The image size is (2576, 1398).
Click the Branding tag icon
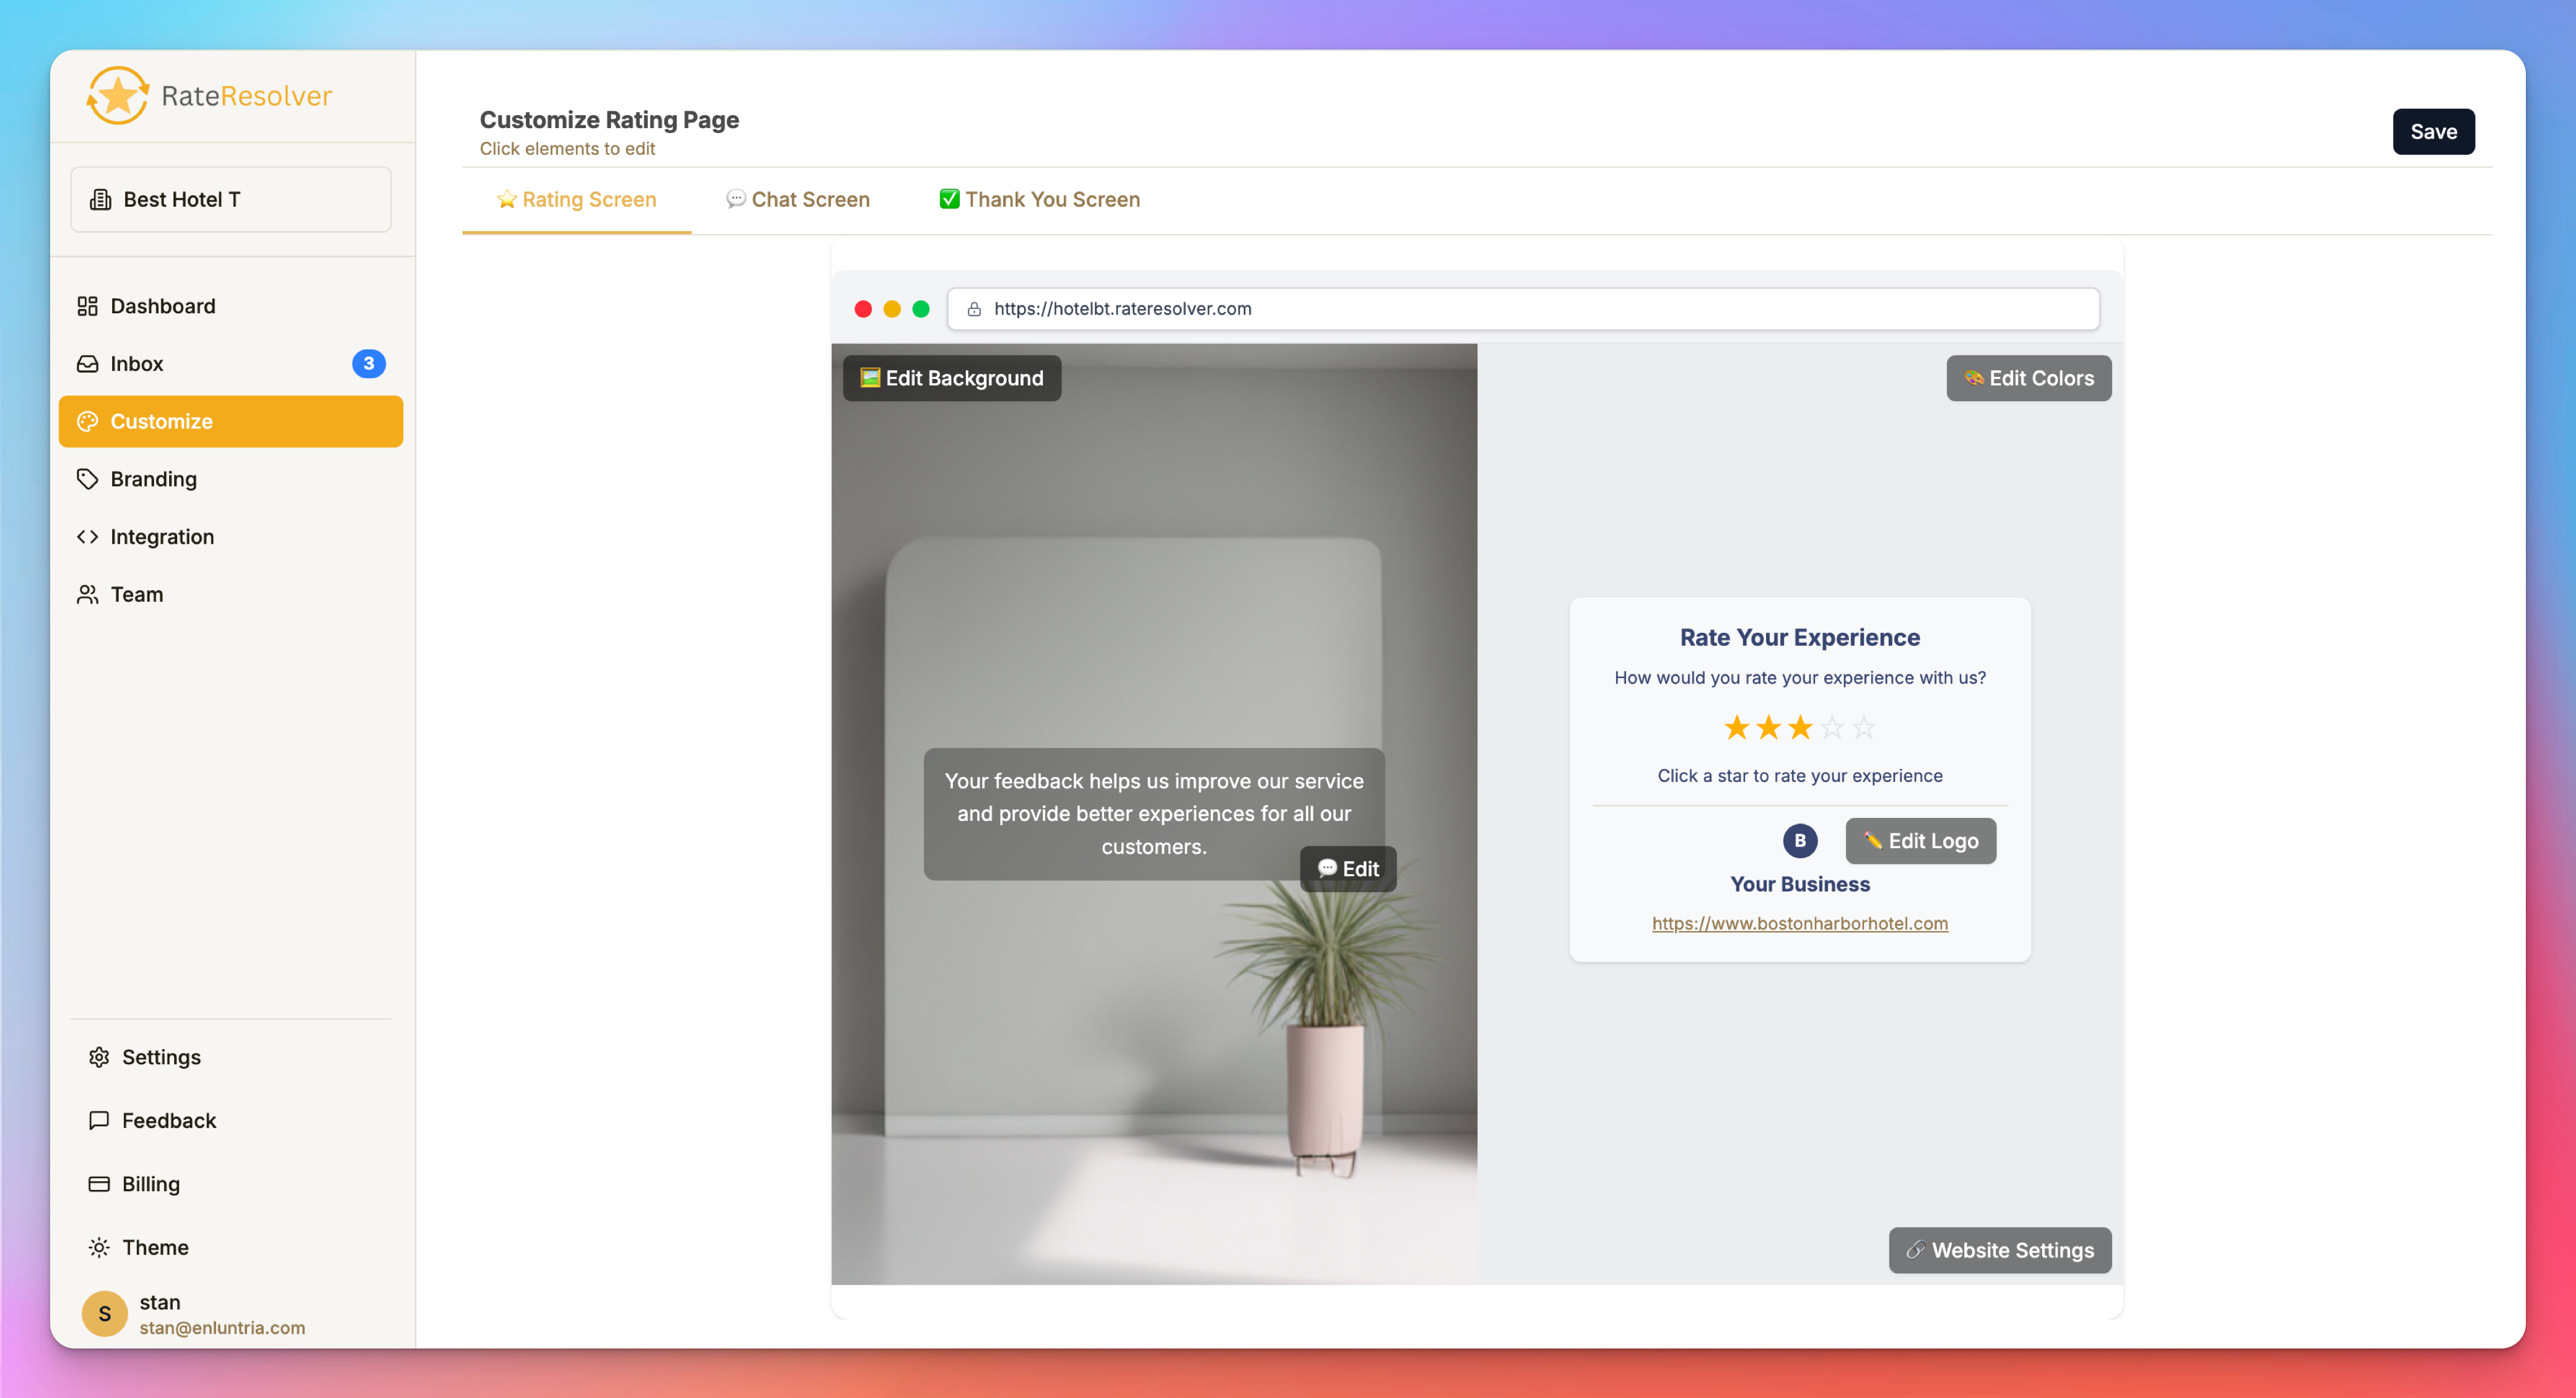click(x=87, y=479)
